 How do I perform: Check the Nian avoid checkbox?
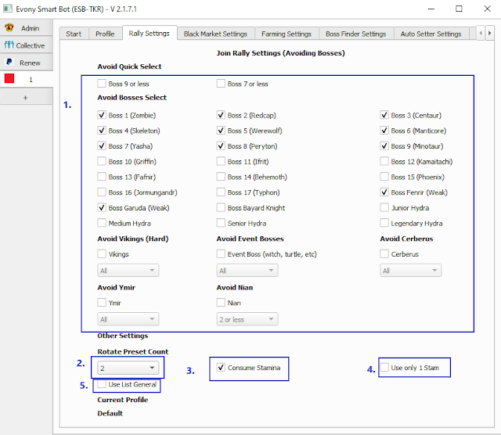coord(221,303)
